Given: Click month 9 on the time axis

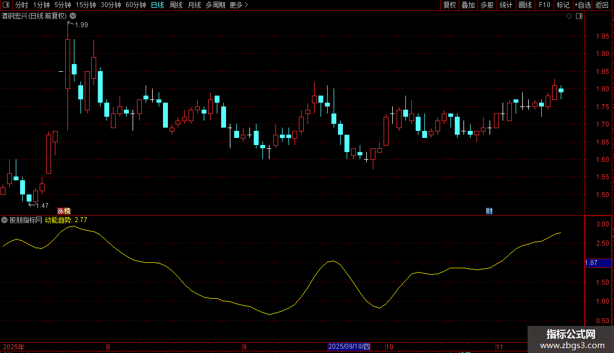Looking at the screenshot, I should click(245, 346).
